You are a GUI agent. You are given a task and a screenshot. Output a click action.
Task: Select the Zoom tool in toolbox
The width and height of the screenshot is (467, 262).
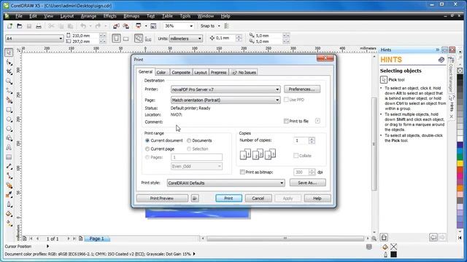pos(9,81)
